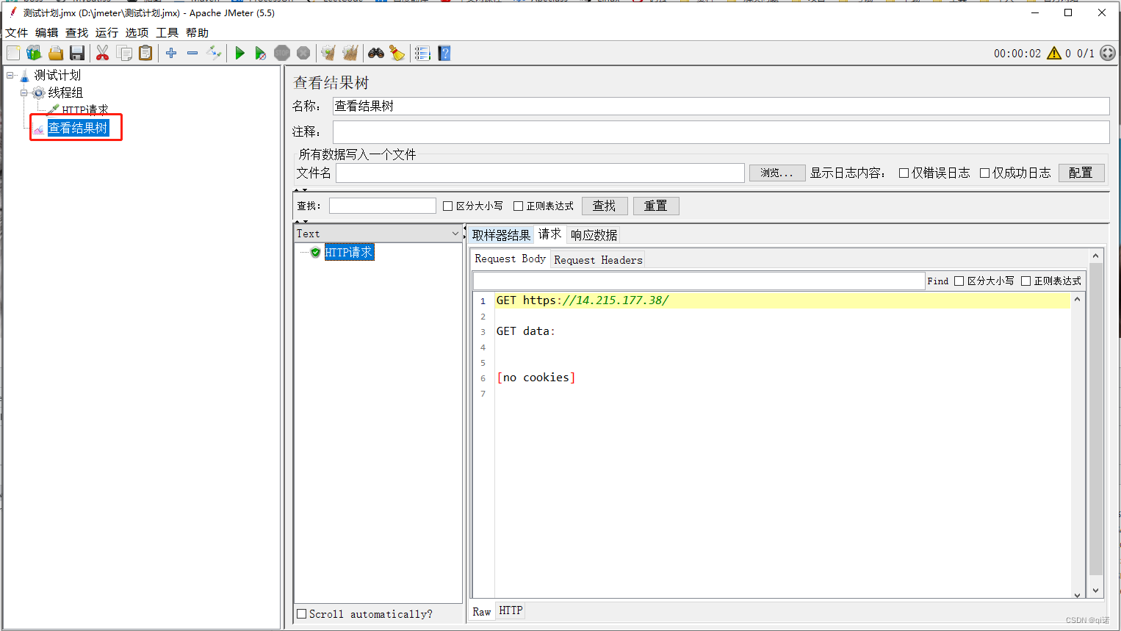1121x631 pixels.
Task: Click the Cut scissors icon
Action: 102,53
